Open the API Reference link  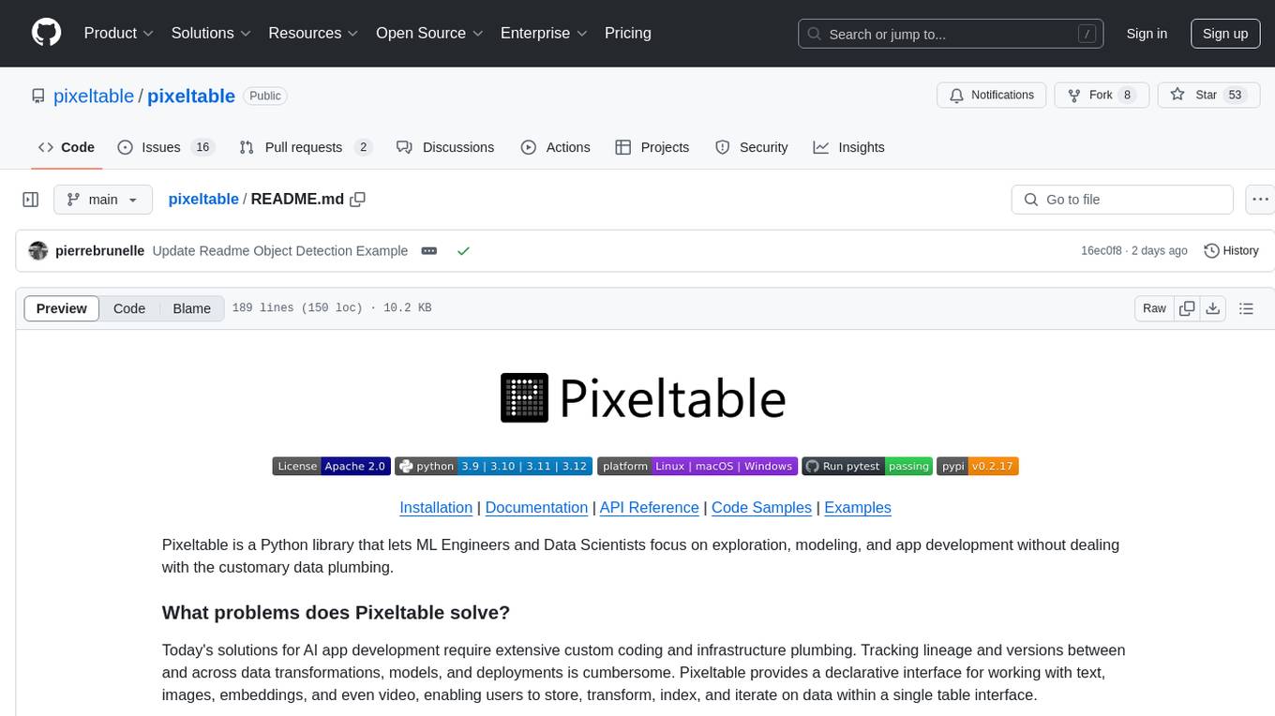click(x=650, y=507)
